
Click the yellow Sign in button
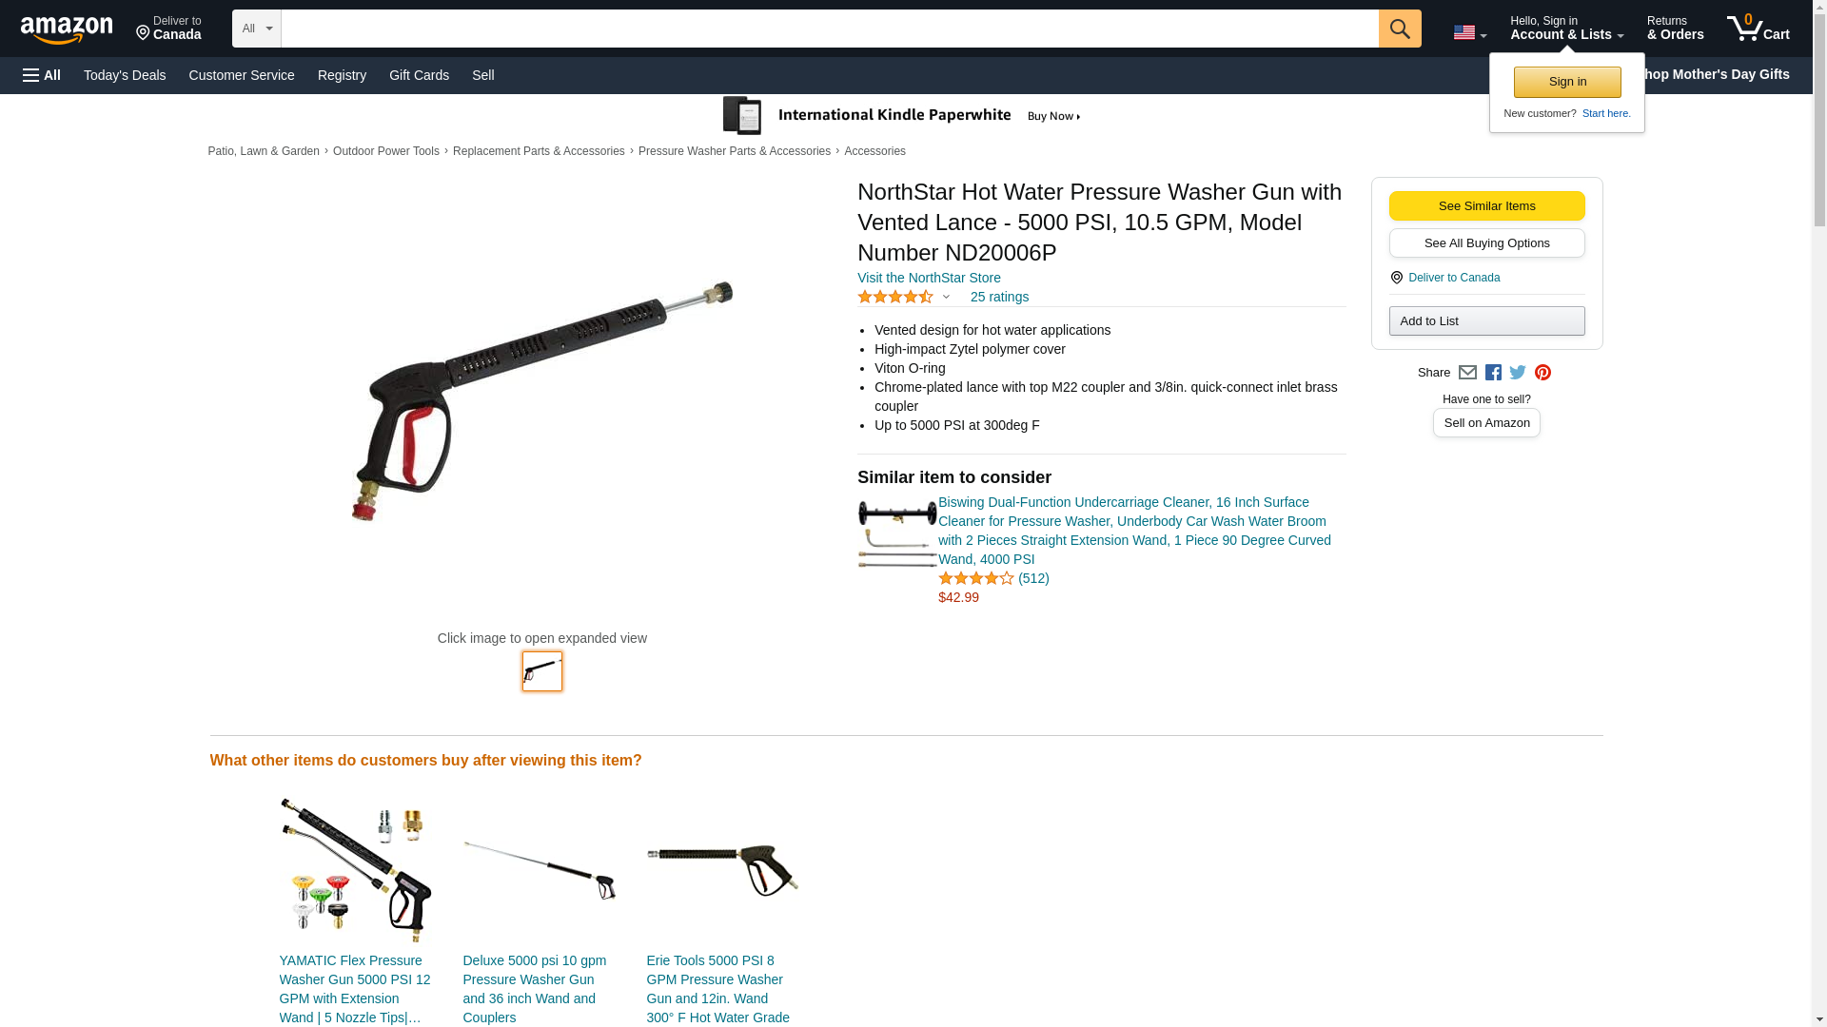(1567, 82)
